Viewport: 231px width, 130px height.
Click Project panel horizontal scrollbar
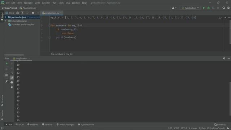coord(14,55)
